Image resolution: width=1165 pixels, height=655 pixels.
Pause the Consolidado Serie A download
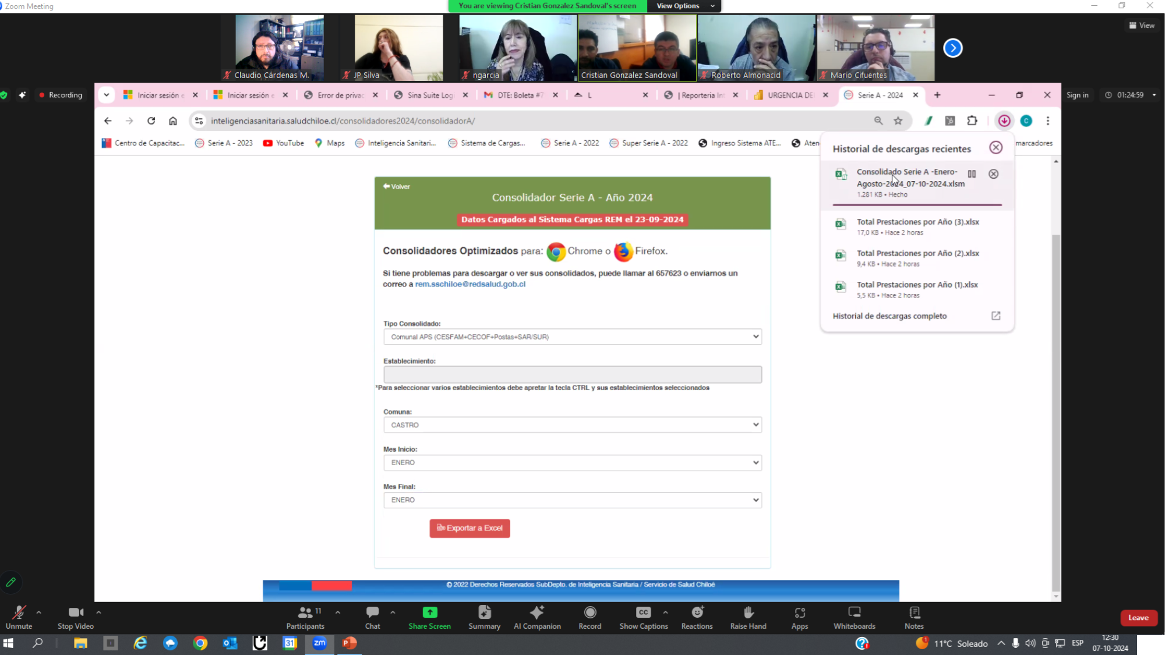pyautogui.click(x=972, y=174)
